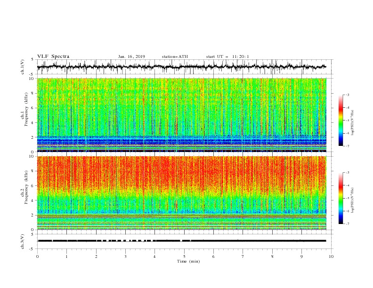Viewport: 373px width, 288px height.
Task: Click the "ch.3(V)" axis label
Action: tap(23, 241)
